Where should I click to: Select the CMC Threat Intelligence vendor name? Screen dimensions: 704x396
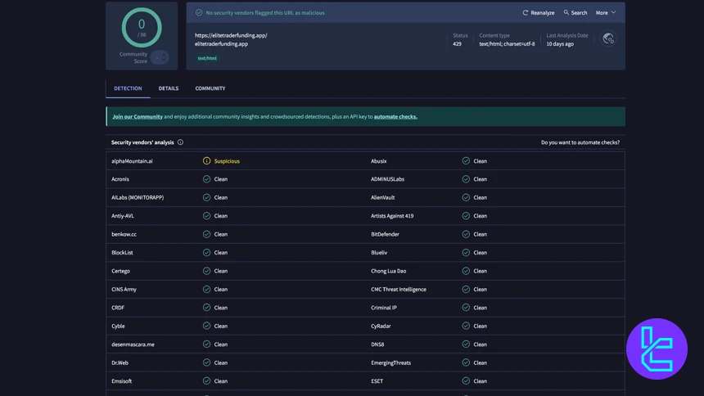399,290
